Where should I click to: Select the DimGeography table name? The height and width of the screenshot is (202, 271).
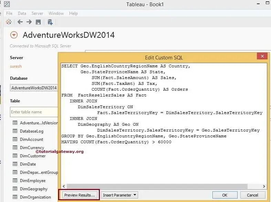(x=34, y=189)
